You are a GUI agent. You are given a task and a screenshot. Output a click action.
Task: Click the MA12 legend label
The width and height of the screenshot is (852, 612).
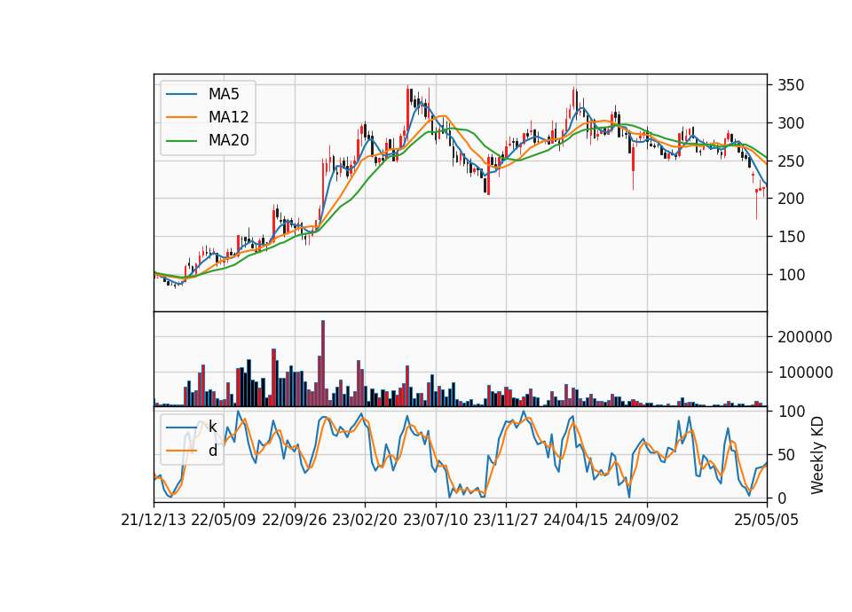pos(228,117)
